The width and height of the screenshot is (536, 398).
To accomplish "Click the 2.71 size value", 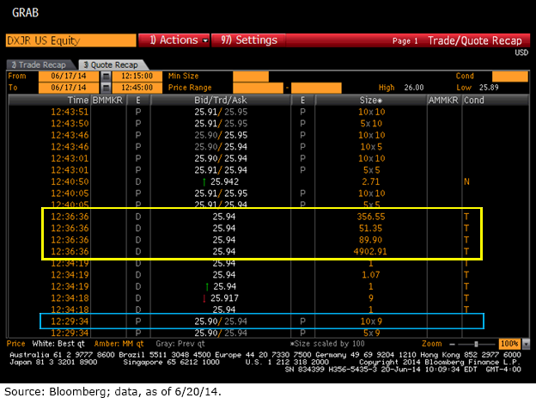I will click(371, 181).
